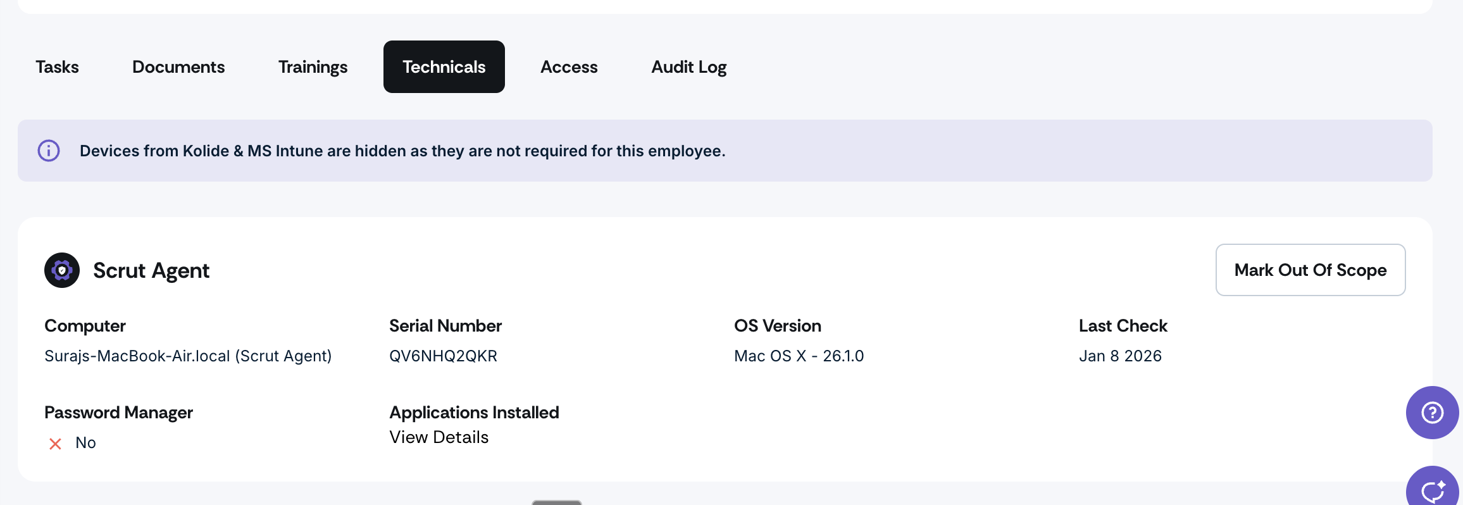
Task: Open the Audit Log tab
Action: point(688,67)
